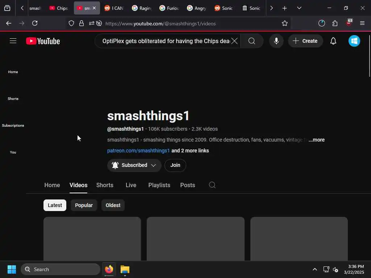Submit search with the magnifier button
371x278 pixels.
click(252, 41)
